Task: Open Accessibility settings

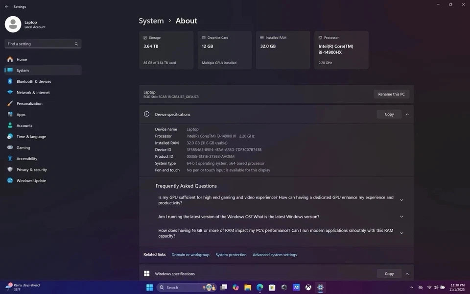Action: coord(27,159)
